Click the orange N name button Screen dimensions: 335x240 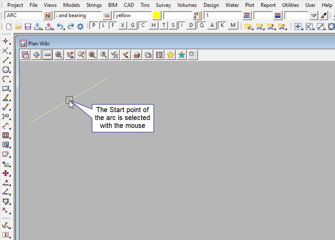(48, 15)
